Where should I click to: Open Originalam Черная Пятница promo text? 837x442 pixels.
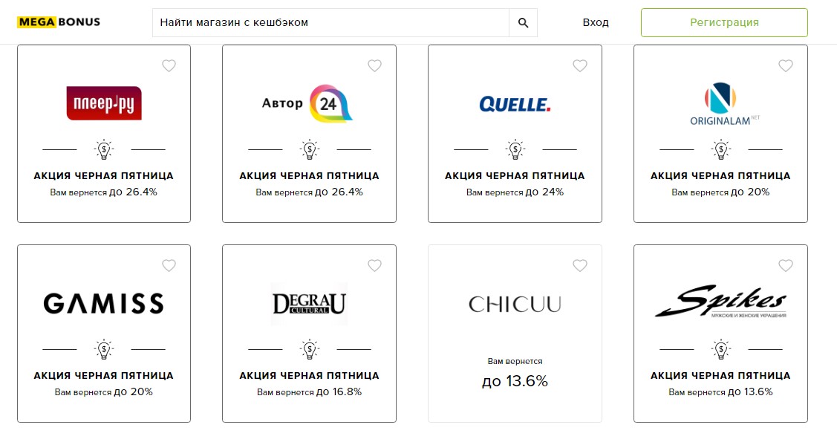coord(720,176)
